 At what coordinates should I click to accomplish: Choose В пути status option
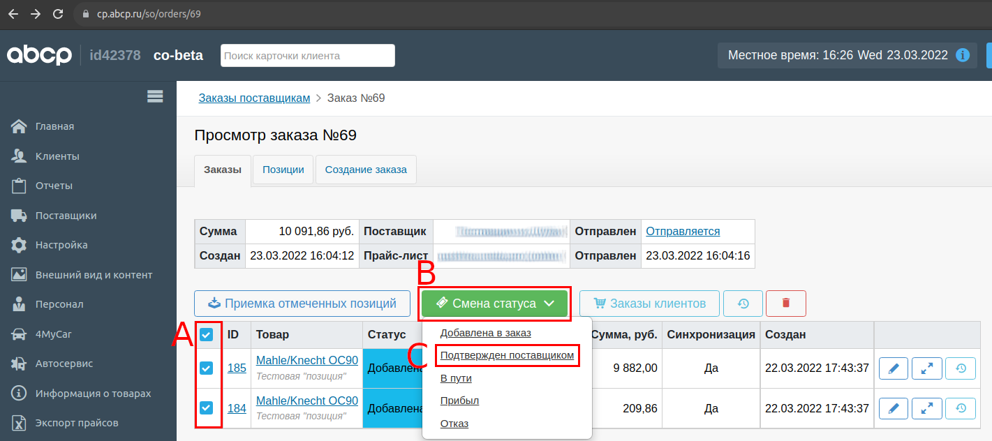(x=456, y=378)
